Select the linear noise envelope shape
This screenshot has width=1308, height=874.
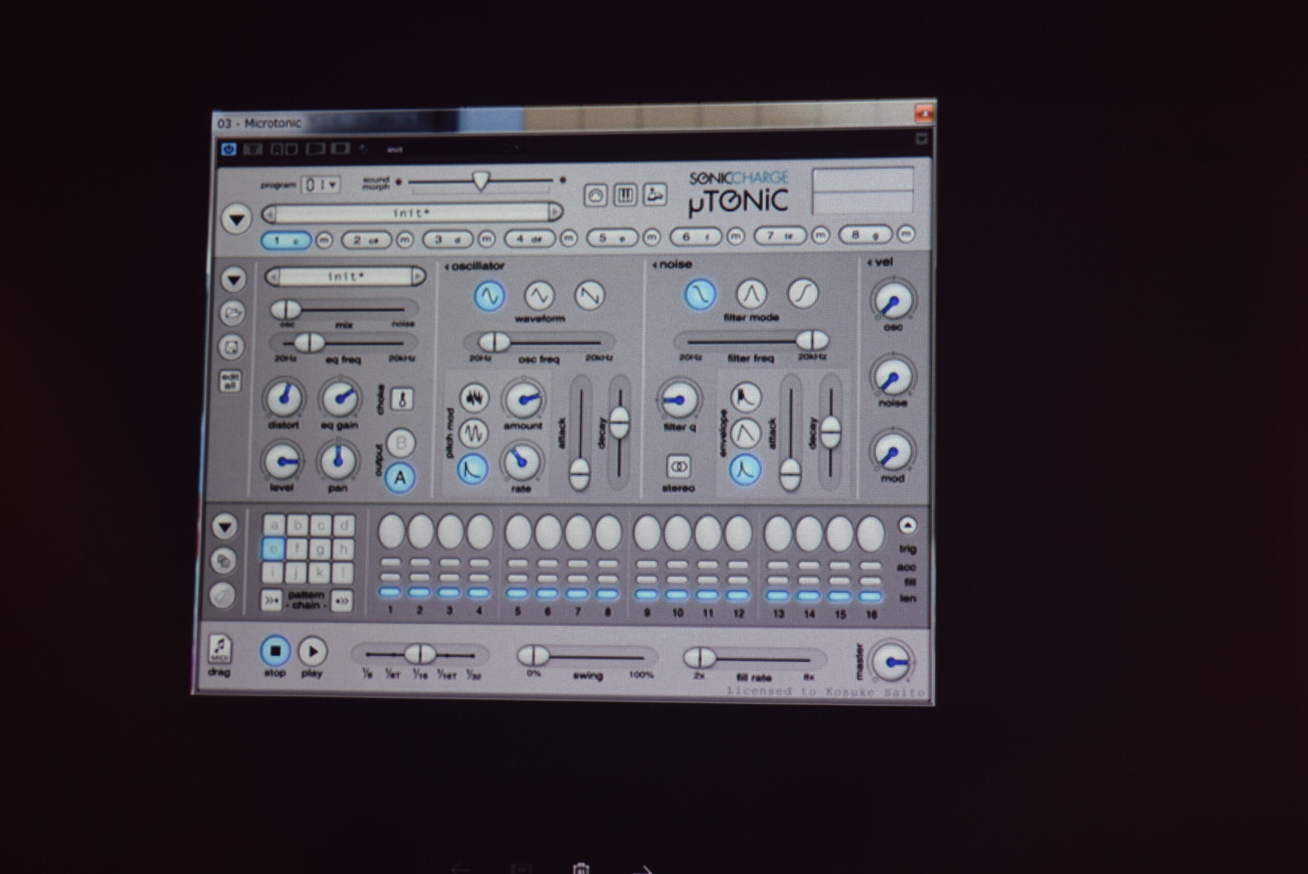745,433
